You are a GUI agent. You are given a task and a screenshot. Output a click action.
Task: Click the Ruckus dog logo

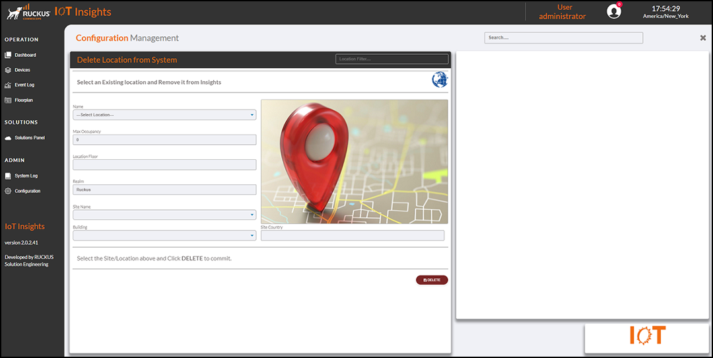[x=28, y=13]
